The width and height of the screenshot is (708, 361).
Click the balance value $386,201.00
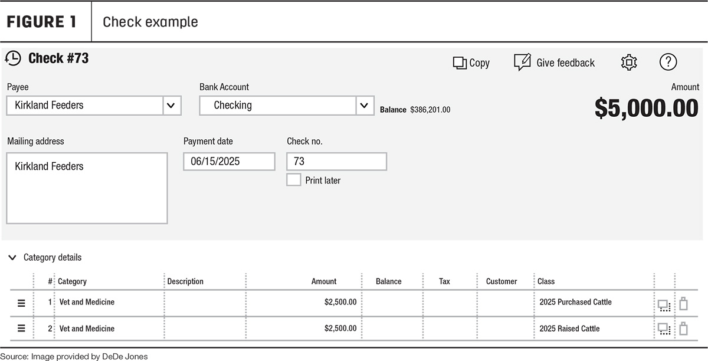(x=430, y=110)
